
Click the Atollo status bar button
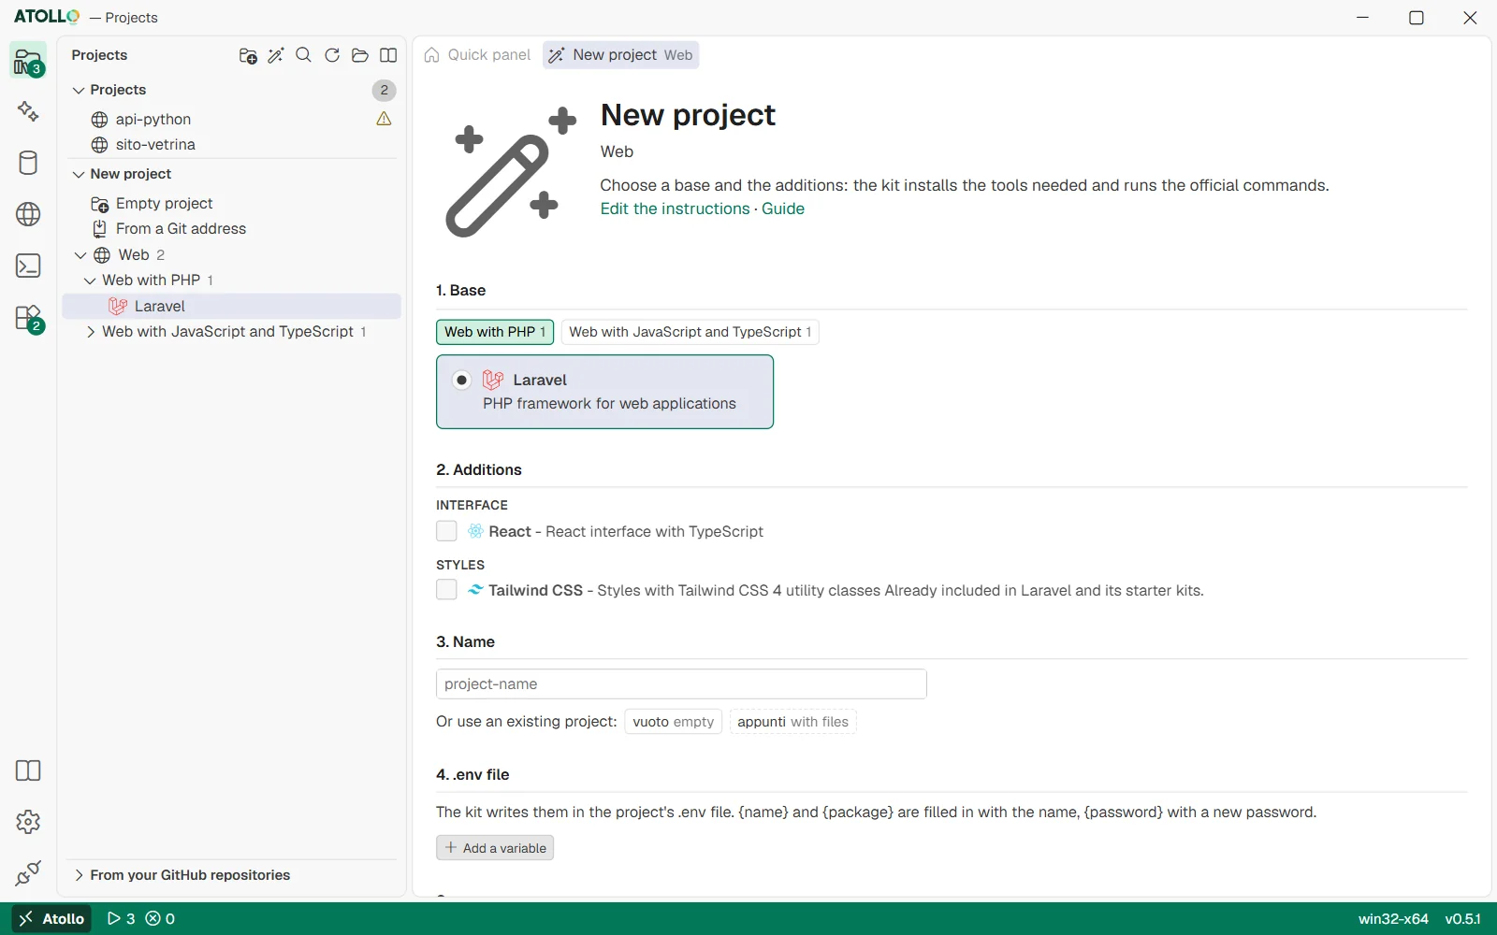52,919
